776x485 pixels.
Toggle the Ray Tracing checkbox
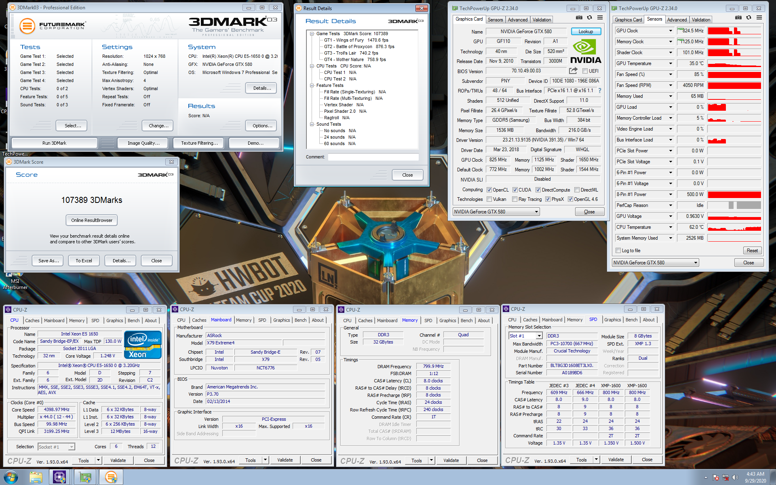(515, 199)
